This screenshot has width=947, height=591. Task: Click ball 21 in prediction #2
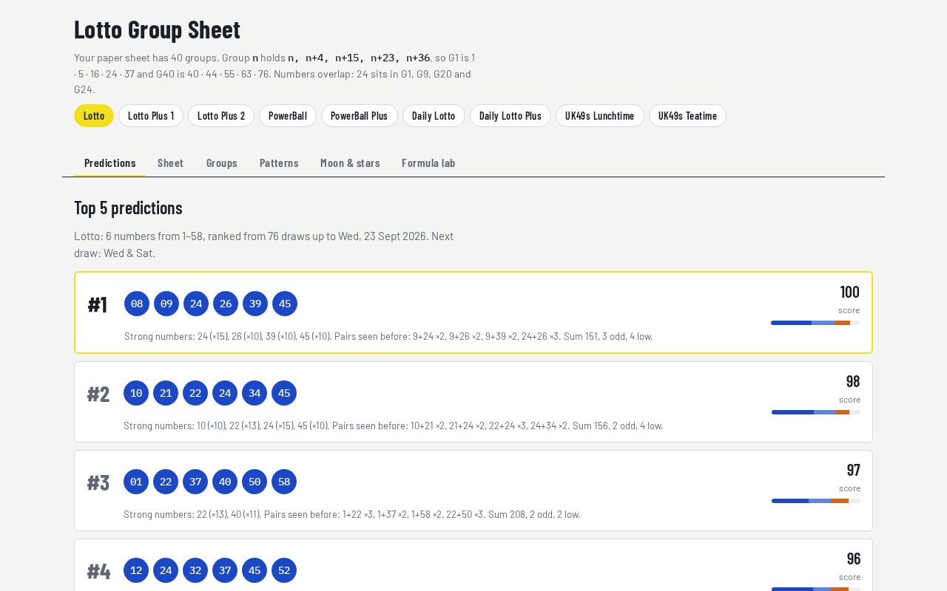[x=166, y=393]
